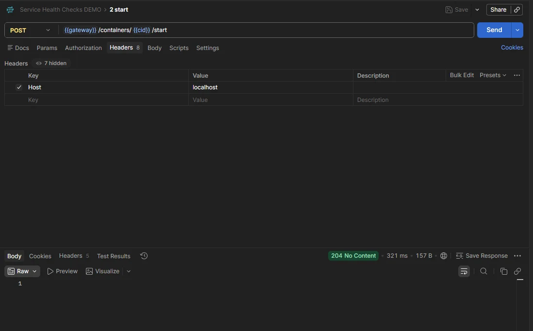Expand the Send button dropdown arrow

(517, 30)
